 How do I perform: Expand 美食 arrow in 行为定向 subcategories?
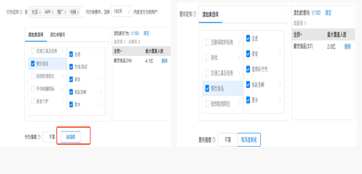coord(101,79)
